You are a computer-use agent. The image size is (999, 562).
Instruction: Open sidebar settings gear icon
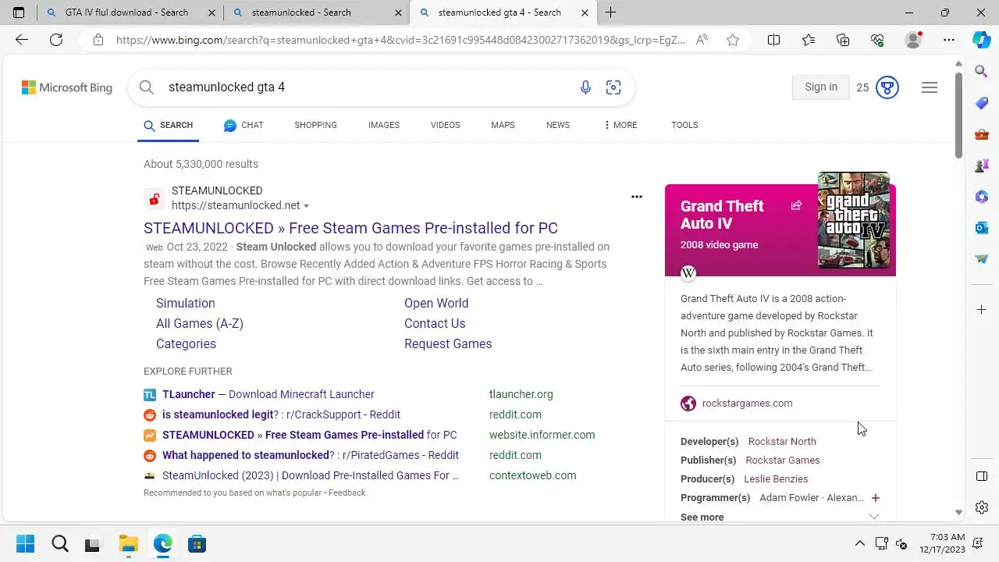982,507
